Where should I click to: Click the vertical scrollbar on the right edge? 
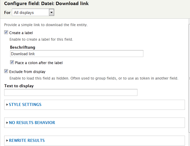click(x=189, y=79)
